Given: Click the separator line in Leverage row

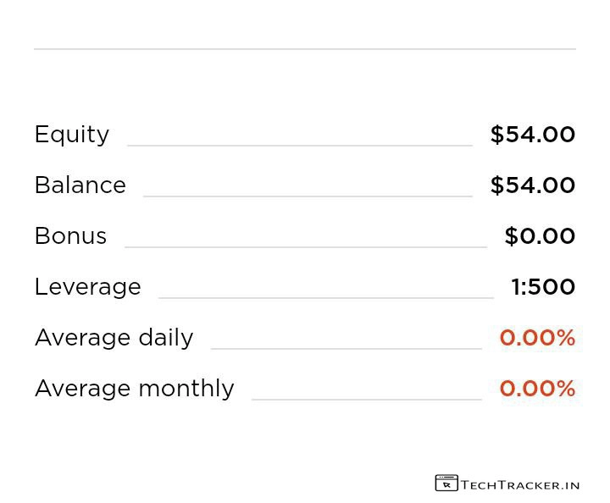Looking at the screenshot, I should 325,298.
